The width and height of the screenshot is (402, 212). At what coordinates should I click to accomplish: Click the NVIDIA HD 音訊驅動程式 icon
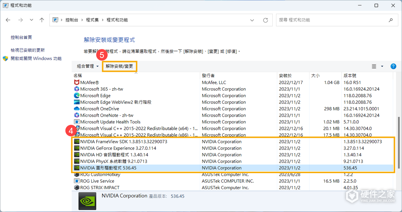[x=77, y=155]
